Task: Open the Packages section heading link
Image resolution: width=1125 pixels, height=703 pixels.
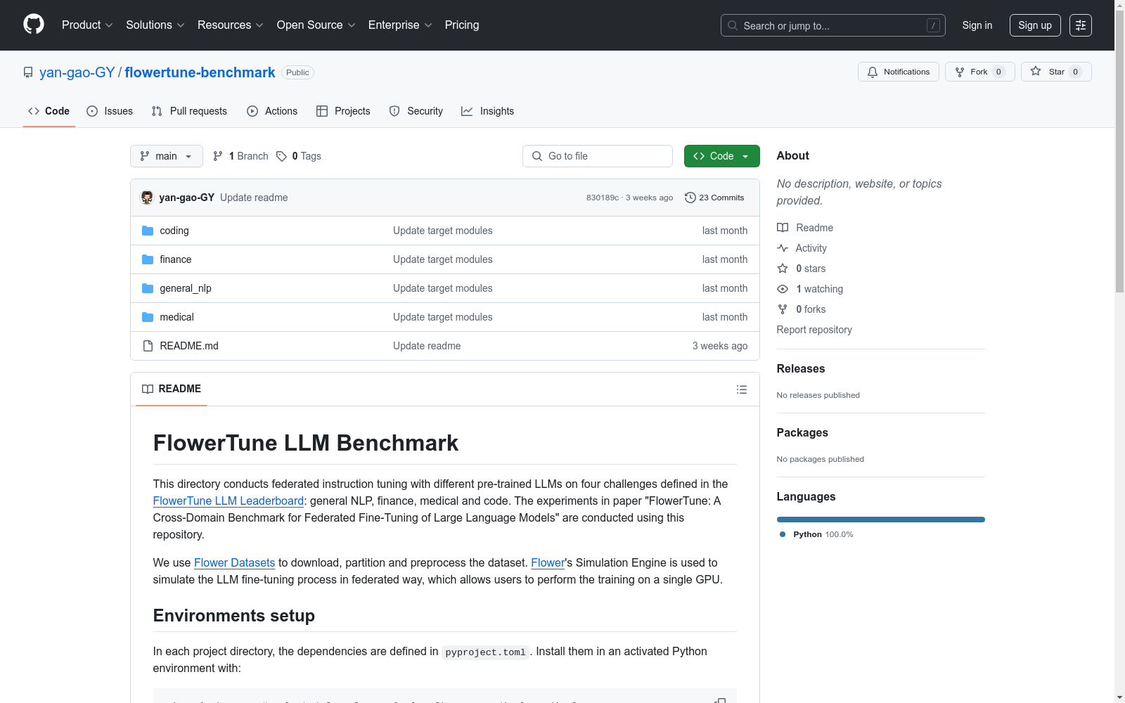Action: click(802, 432)
